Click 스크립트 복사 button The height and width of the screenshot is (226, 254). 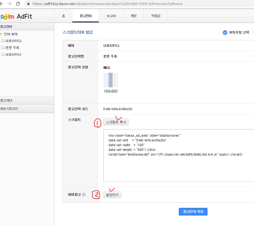tap(116, 122)
